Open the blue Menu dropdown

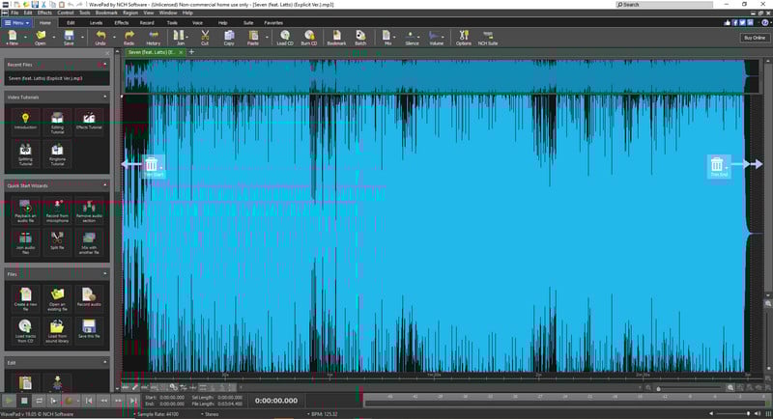(16, 22)
